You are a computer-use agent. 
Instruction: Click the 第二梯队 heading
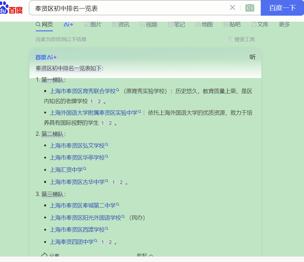[52, 134]
